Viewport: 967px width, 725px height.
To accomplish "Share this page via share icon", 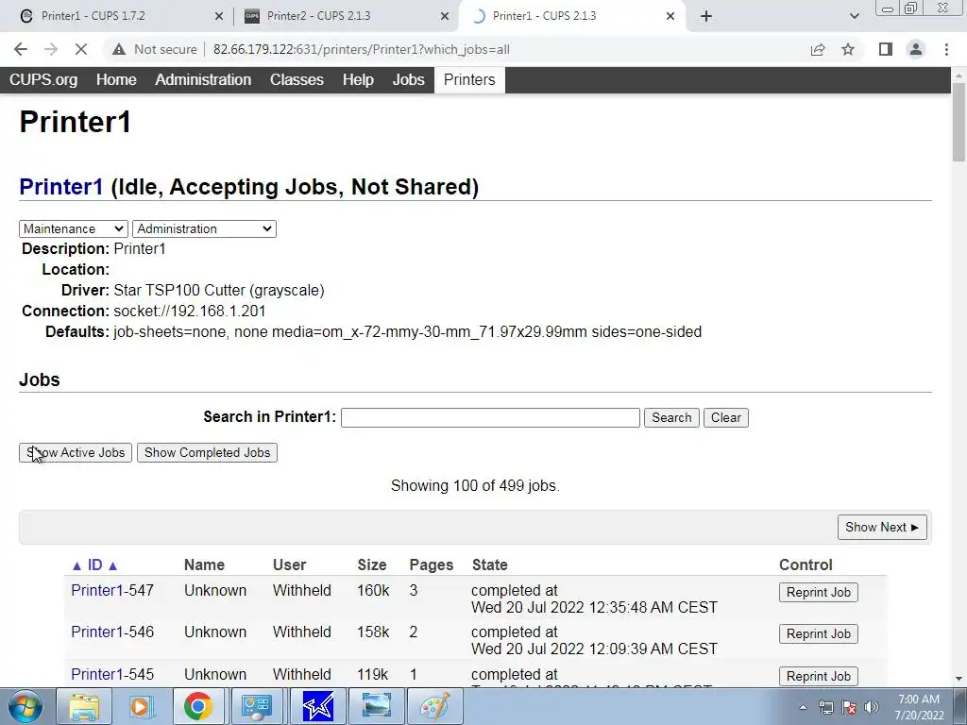I will [818, 49].
